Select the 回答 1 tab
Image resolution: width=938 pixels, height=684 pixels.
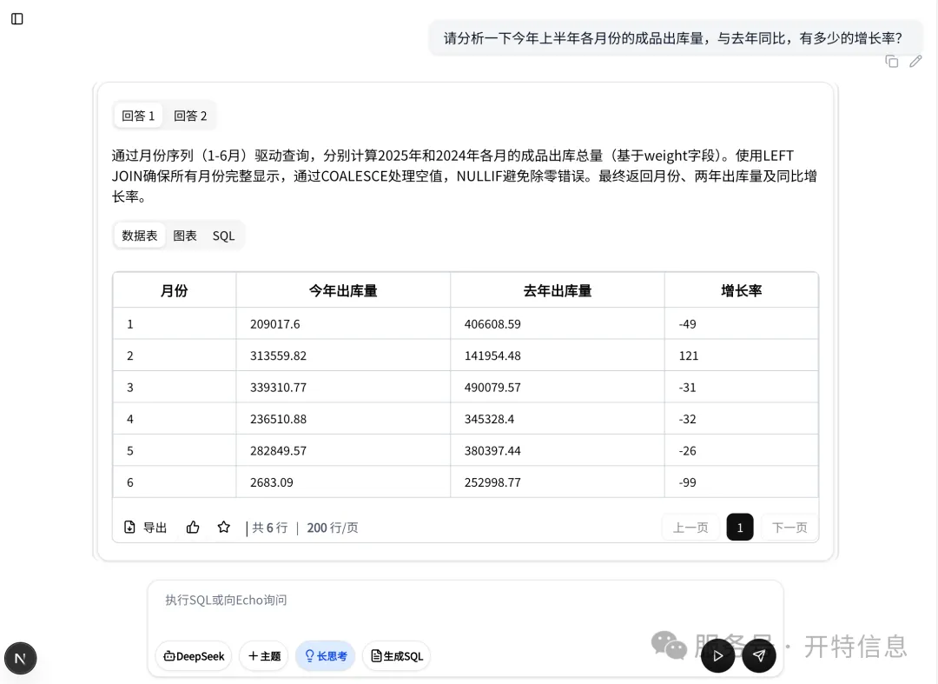click(x=138, y=116)
